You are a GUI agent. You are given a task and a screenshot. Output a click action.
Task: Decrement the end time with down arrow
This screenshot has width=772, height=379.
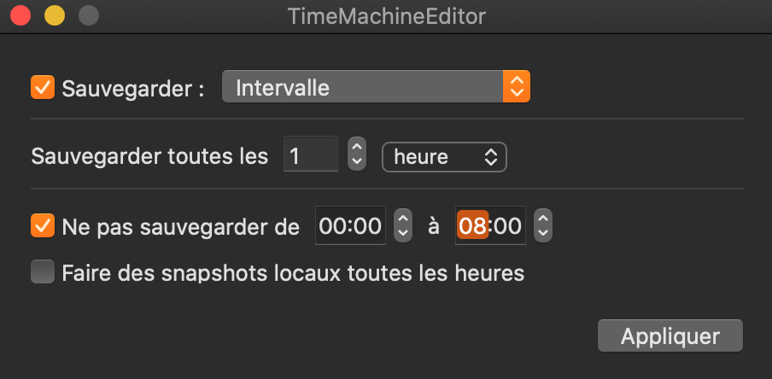543,233
